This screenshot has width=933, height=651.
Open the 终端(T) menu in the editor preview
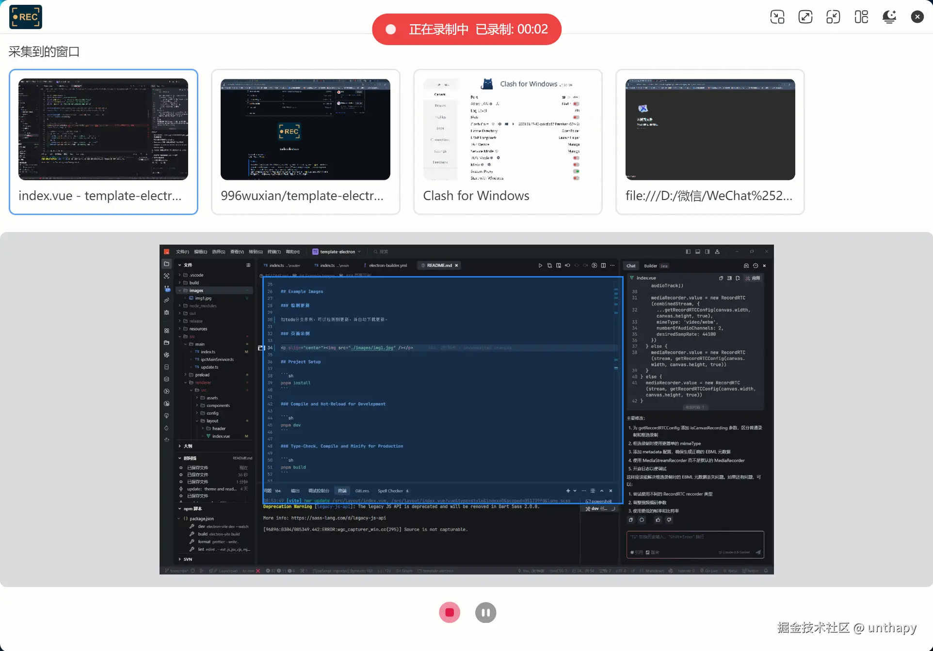click(x=274, y=252)
